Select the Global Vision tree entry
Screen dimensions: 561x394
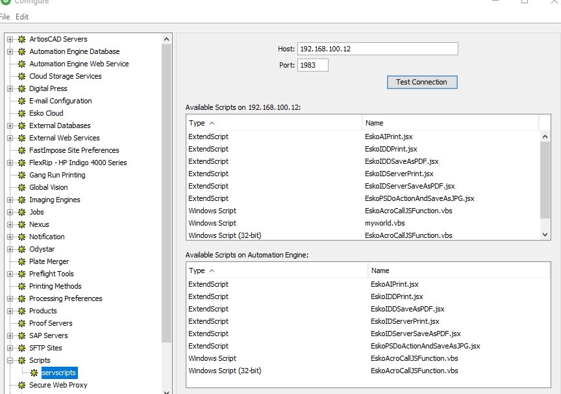point(48,187)
